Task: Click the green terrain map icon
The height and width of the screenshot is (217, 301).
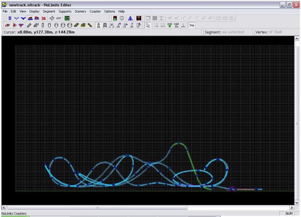Action: point(67,18)
